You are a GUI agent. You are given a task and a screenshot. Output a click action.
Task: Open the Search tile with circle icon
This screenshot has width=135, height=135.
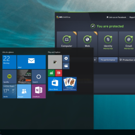[39, 77]
